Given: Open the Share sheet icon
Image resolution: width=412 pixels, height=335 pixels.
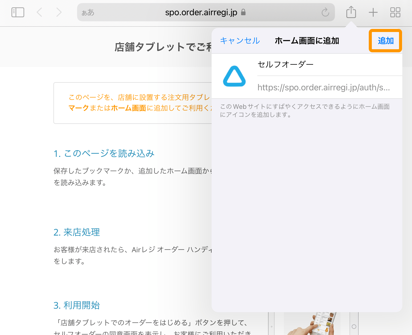Looking at the screenshot, I should pyautogui.click(x=351, y=12).
